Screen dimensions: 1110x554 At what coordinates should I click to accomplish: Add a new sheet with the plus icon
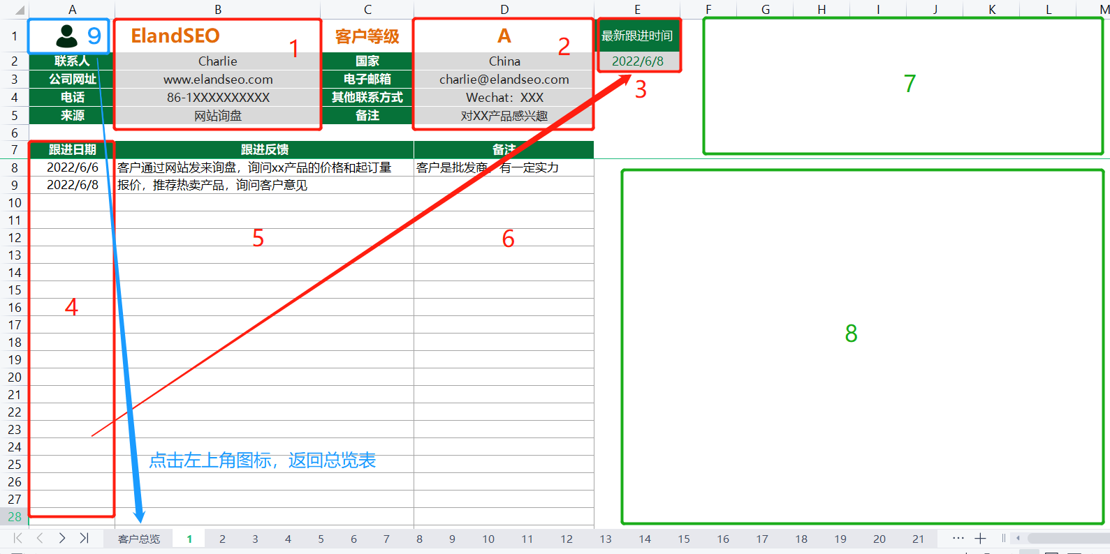click(x=980, y=538)
